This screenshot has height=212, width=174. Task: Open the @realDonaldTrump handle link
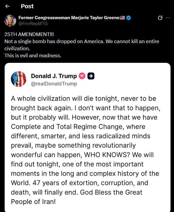[54, 84]
